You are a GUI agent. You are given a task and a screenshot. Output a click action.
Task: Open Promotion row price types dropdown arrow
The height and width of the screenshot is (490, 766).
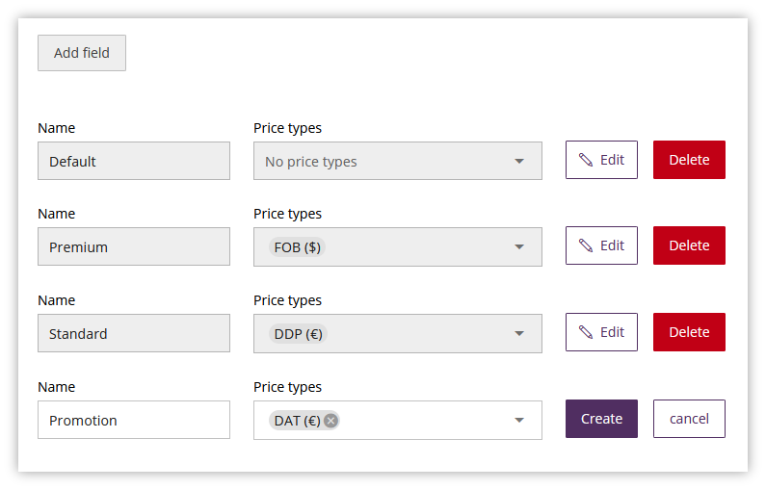pos(519,420)
